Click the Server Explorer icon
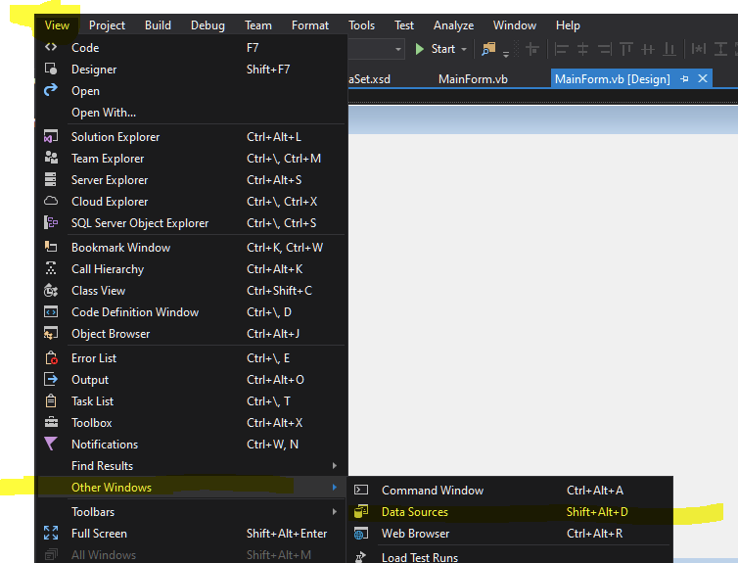Screen dimensions: 738x563 coord(50,179)
